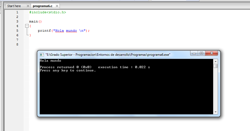This screenshot has width=250, height=131.
Task: Close the programa6.exe console window
Action: [x=211, y=53]
